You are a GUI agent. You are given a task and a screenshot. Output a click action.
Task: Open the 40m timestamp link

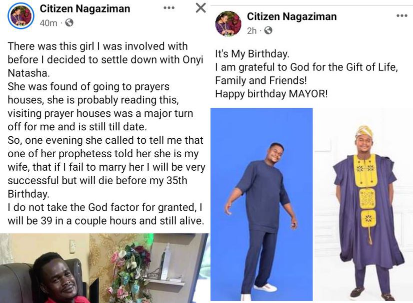click(48, 23)
